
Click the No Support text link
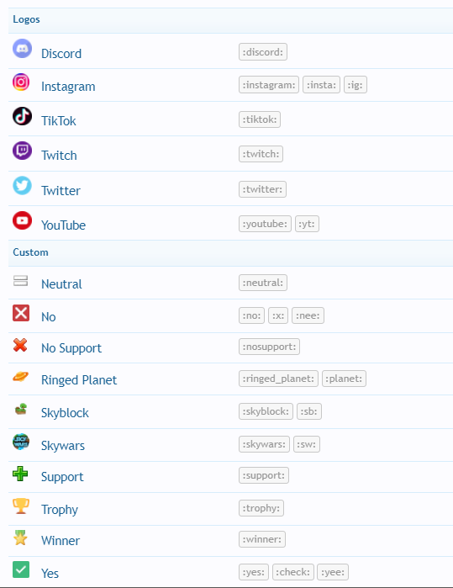point(71,348)
